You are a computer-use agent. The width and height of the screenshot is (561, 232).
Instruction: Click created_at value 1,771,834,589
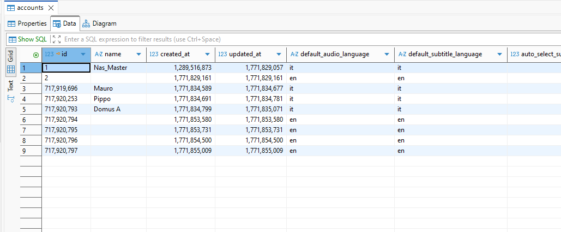180,88
